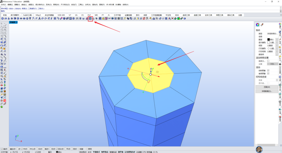282x153 pixels.
Task: Click the green square SubD fill icon
Action: [x=90, y=18]
